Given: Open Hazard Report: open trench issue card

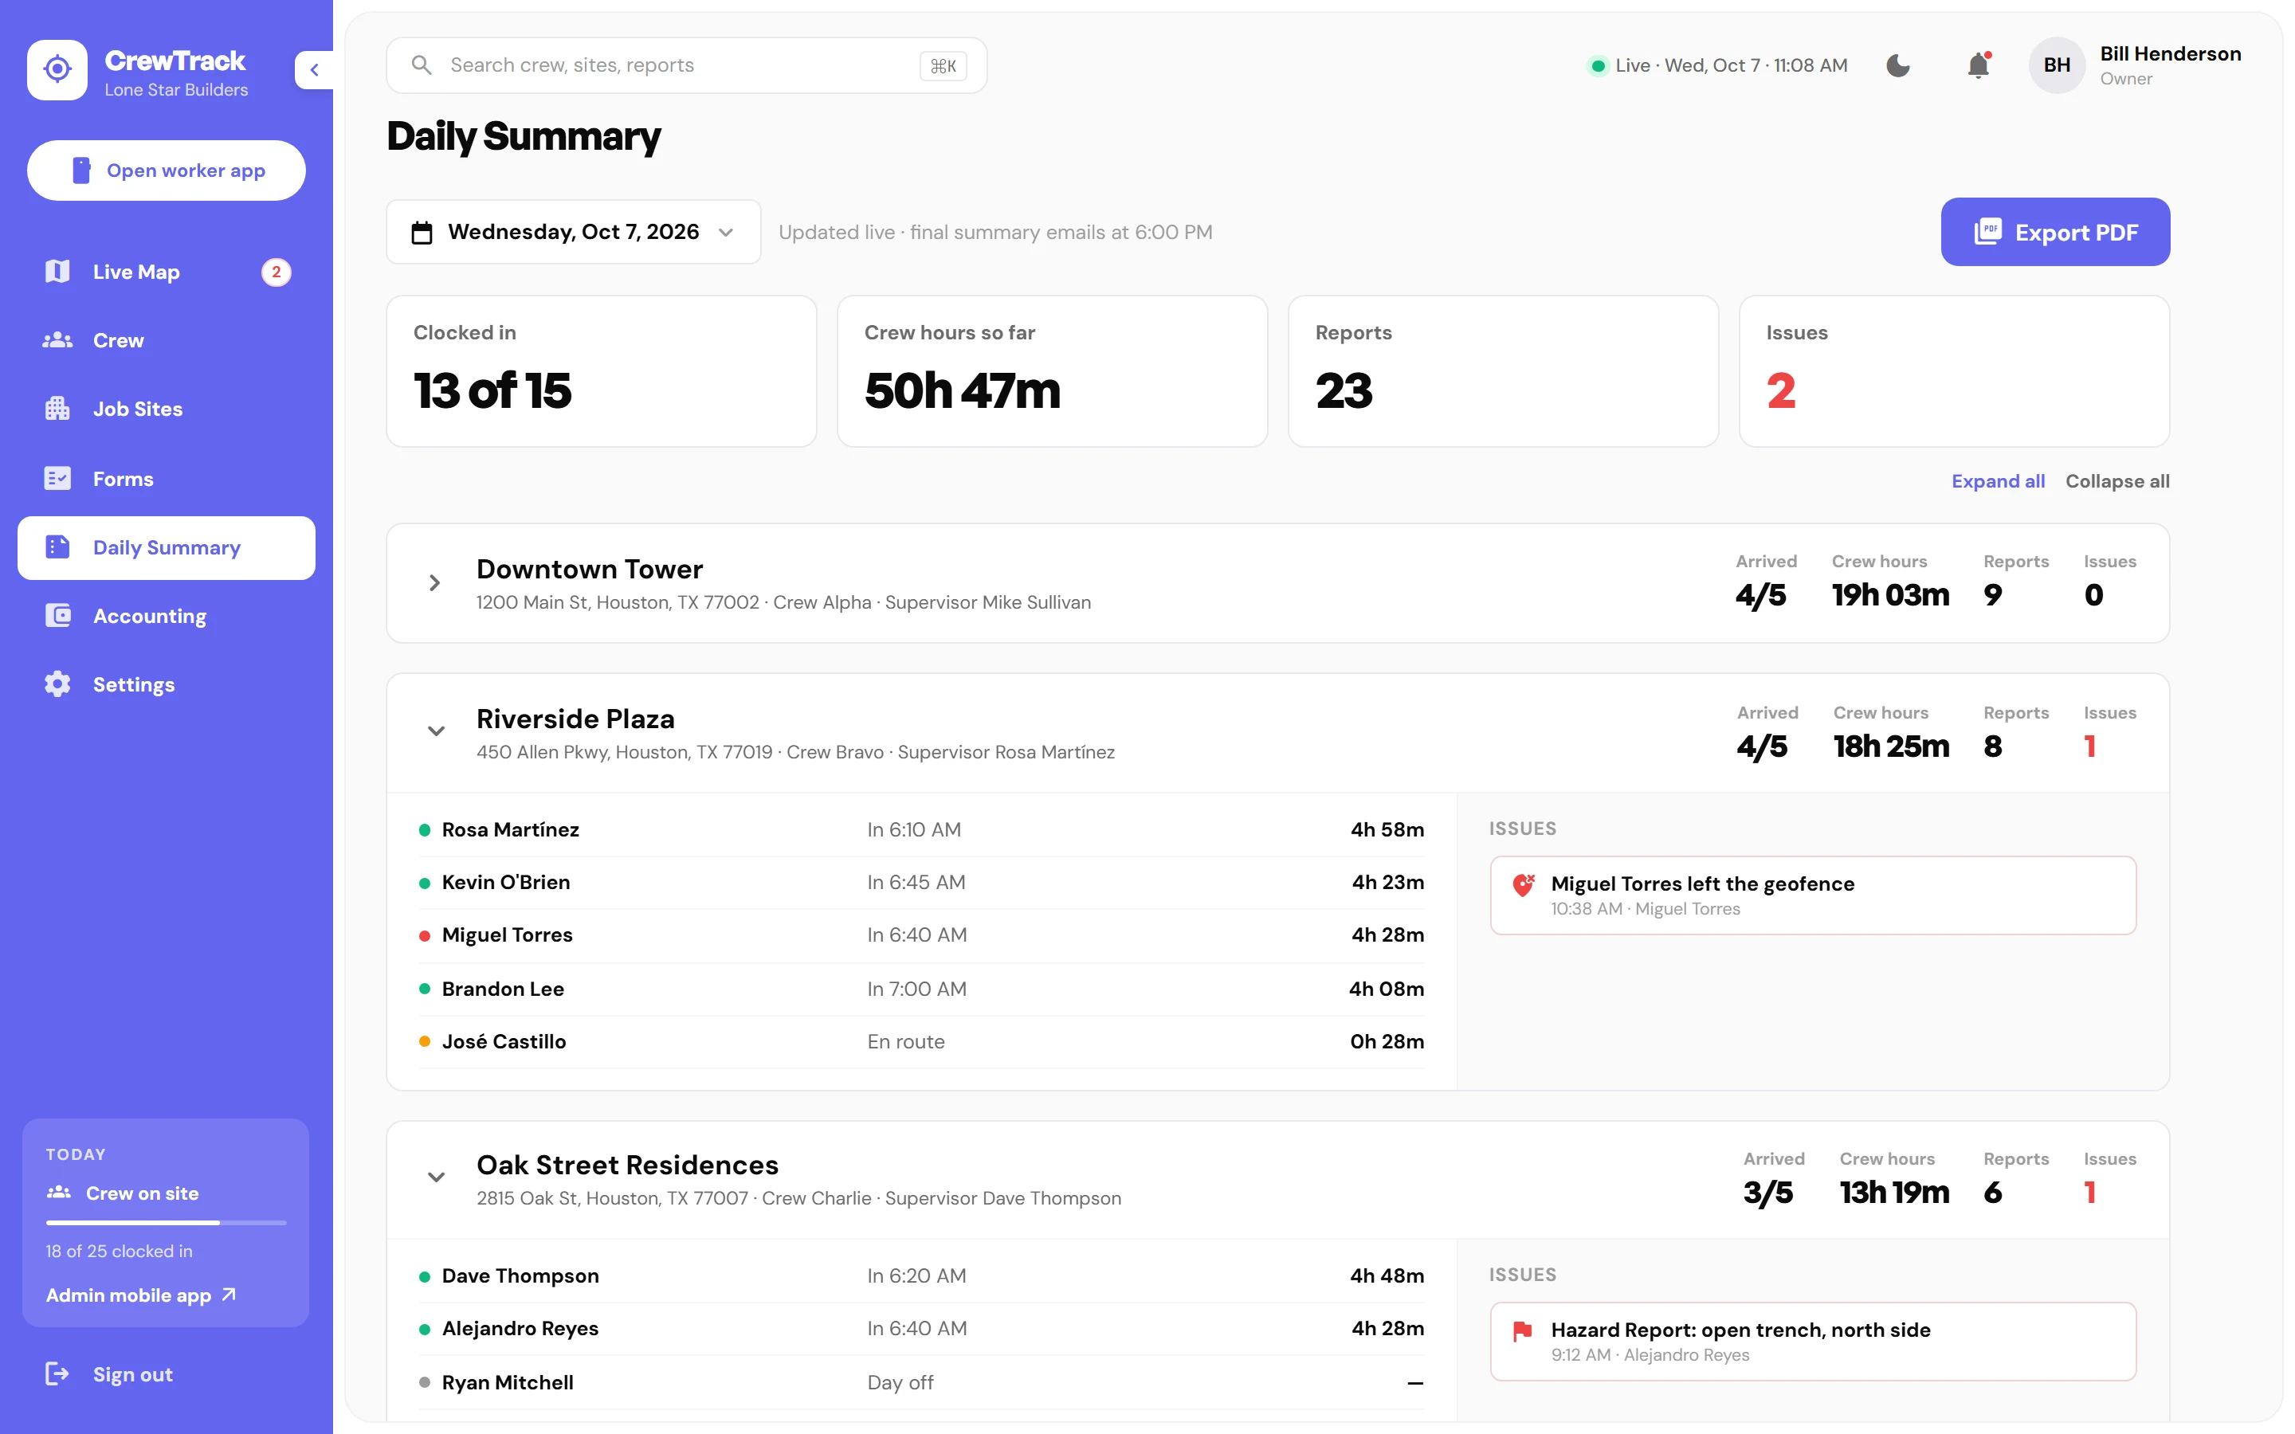Looking at the screenshot, I should pyautogui.click(x=1812, y=1341).
